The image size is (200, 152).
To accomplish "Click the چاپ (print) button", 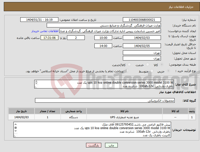I will click(x=111, y=145).
